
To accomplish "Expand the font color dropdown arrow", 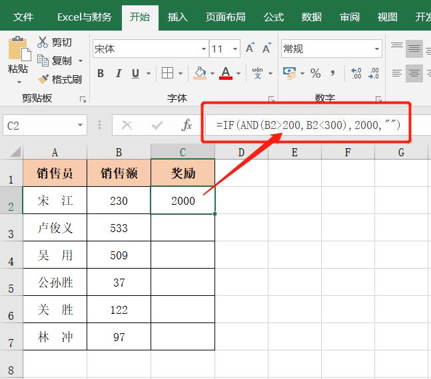I will [x=238, y=73].
